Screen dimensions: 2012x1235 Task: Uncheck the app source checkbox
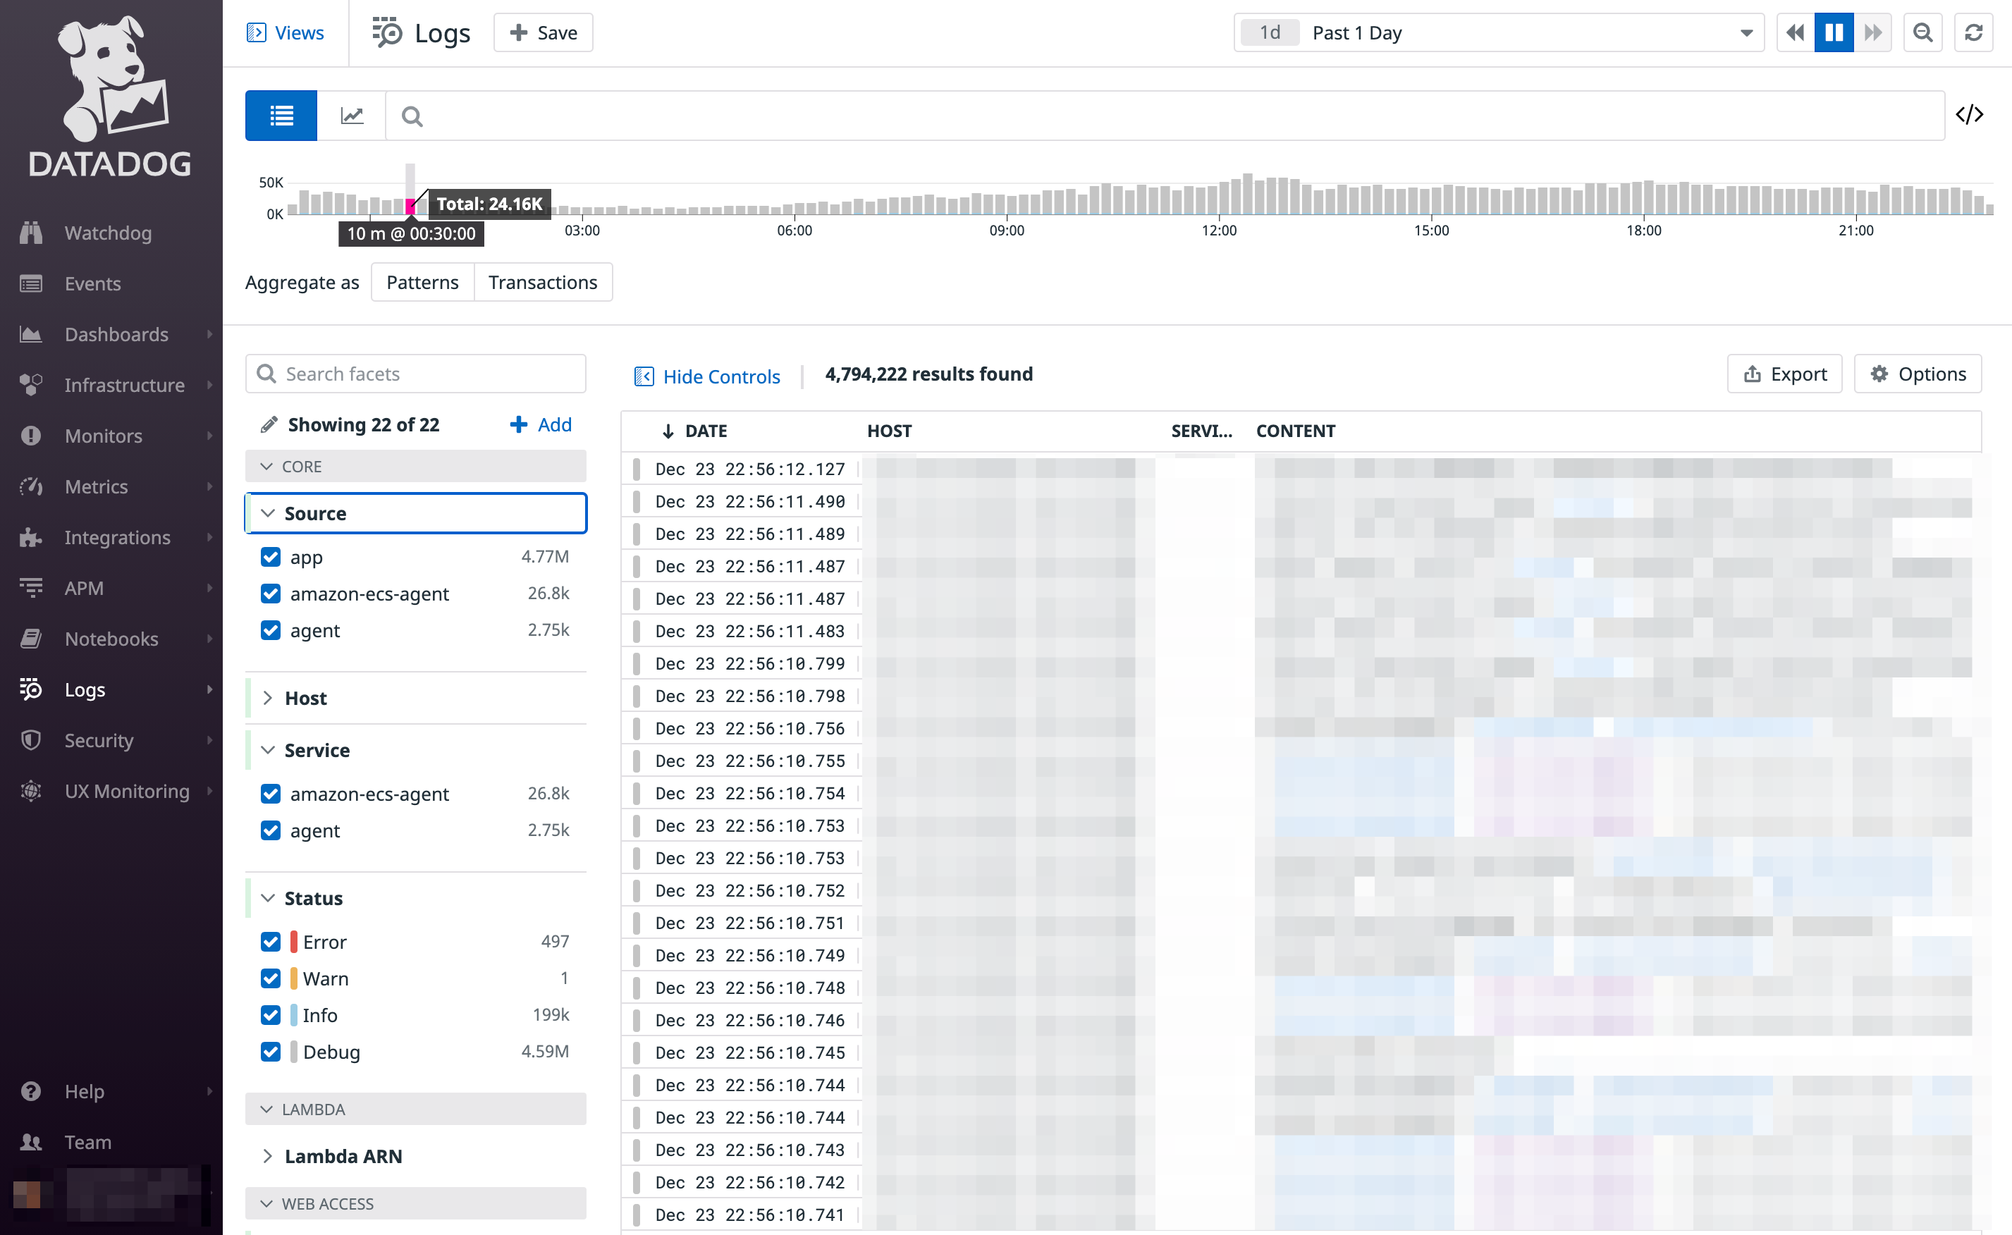click(271, 557)
